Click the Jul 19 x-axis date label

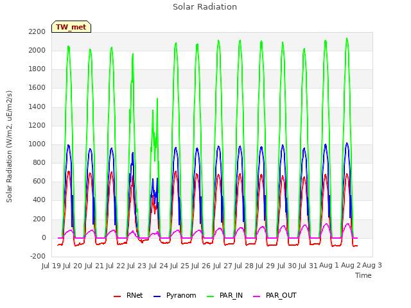(x=51, y=266)
